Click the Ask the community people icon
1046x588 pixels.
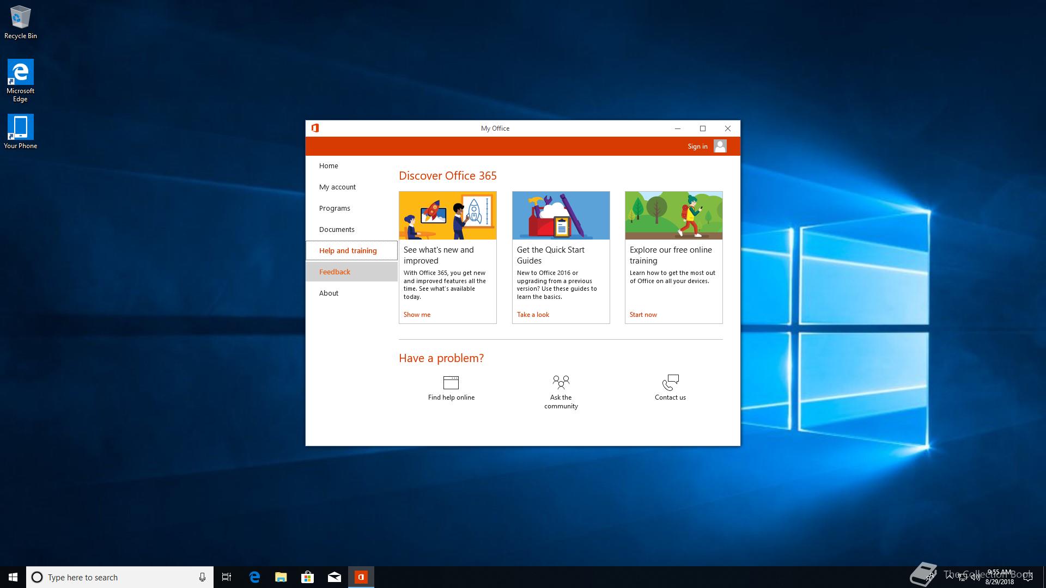(561, 382)
